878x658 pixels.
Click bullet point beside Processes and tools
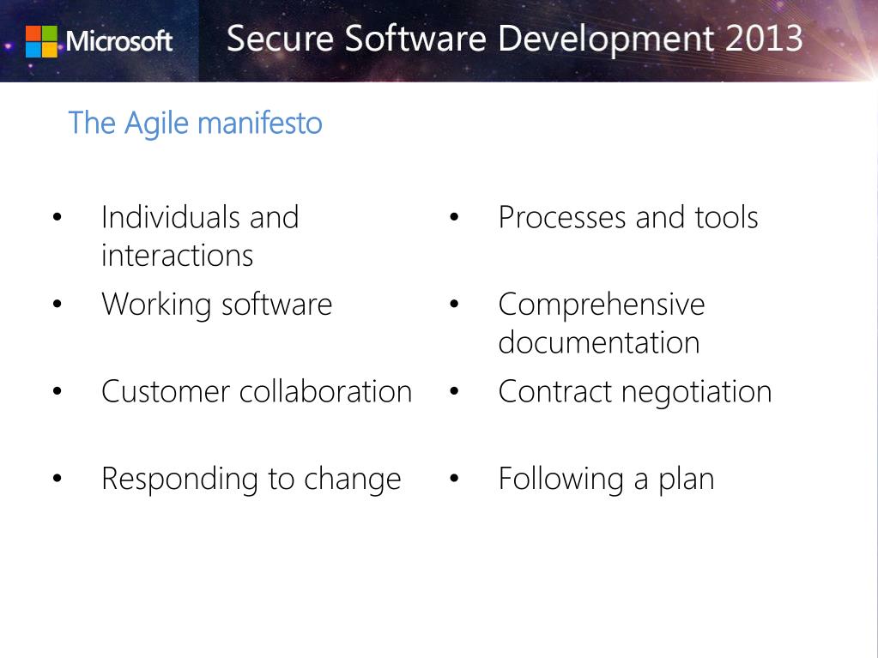454,217
